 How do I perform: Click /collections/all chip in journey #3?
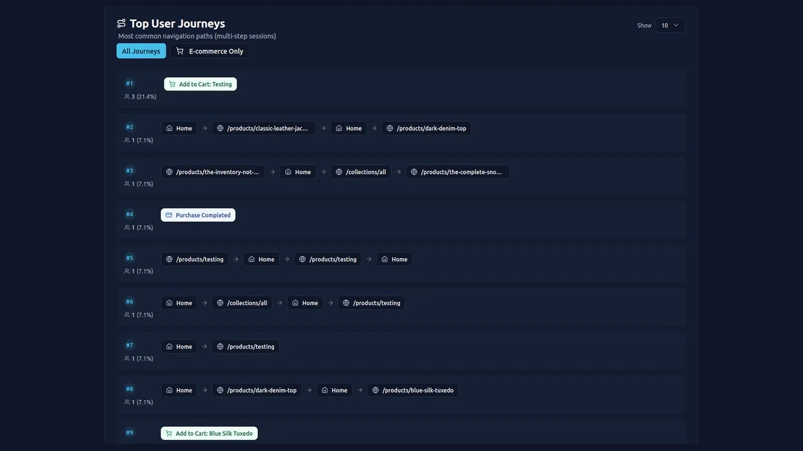pyautogui.click(x=361, y=172)
